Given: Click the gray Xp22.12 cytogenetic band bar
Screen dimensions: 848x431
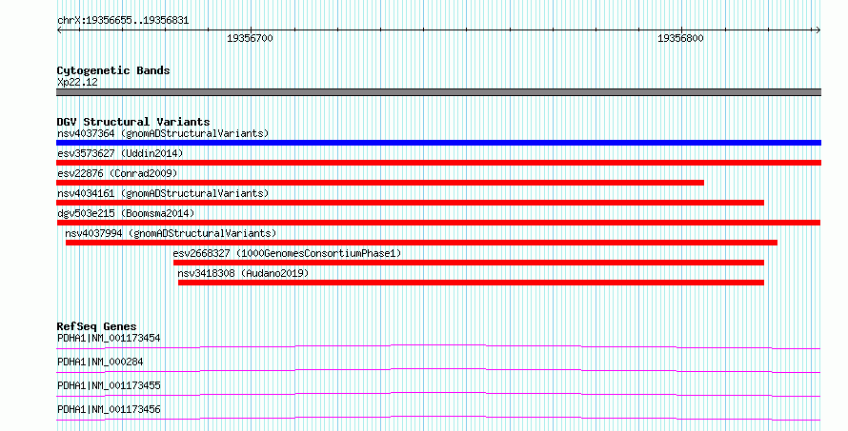Looking at the screenshot, I should [x=438, y=92].
